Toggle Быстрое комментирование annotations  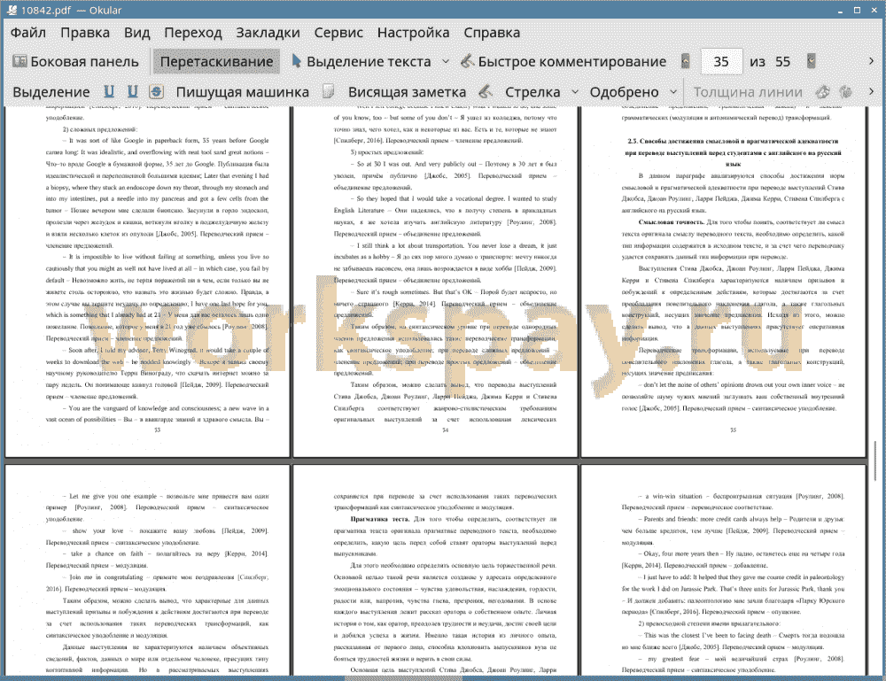point(563,62)
